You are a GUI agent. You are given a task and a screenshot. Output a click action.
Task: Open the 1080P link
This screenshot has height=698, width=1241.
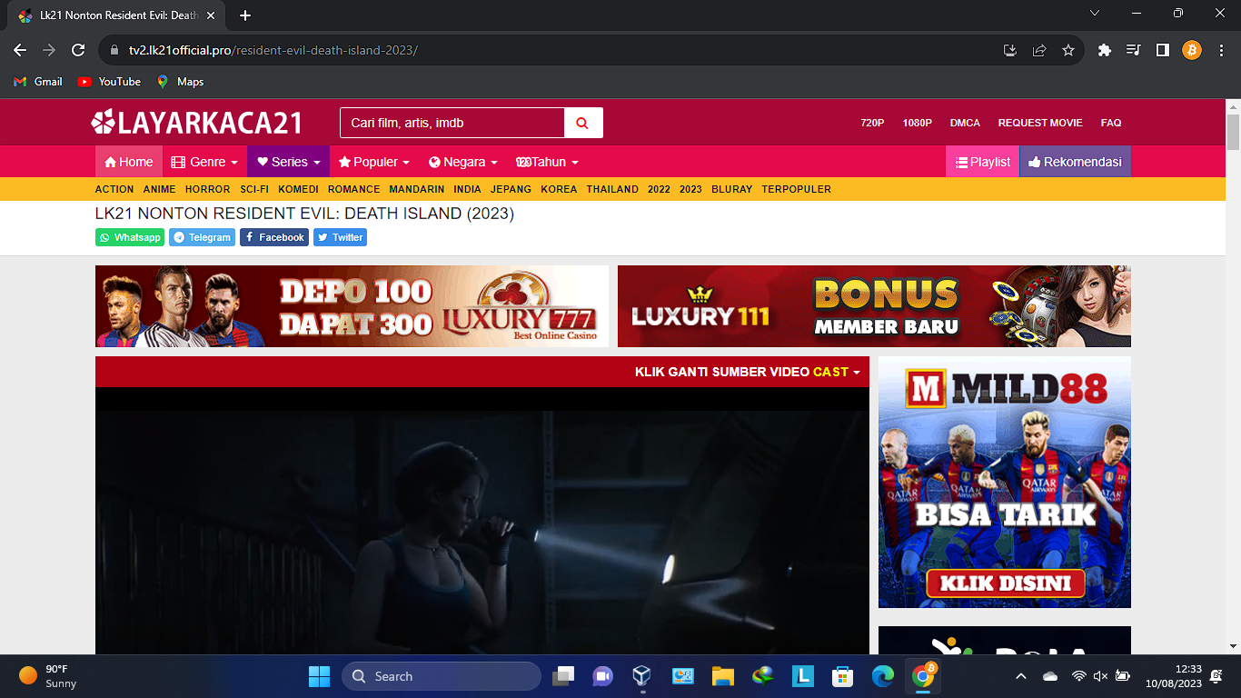[917, 123]
